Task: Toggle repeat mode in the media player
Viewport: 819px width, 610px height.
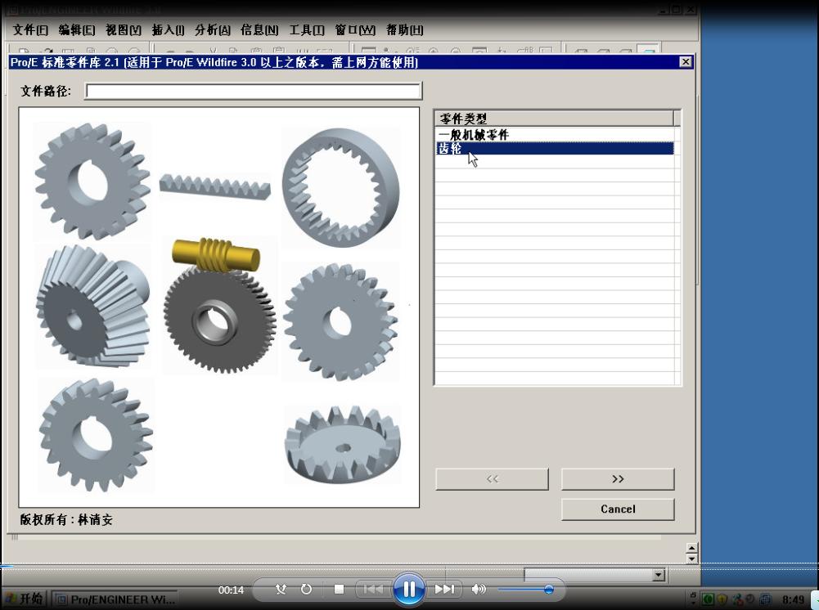Action: (x=307, y=589)
